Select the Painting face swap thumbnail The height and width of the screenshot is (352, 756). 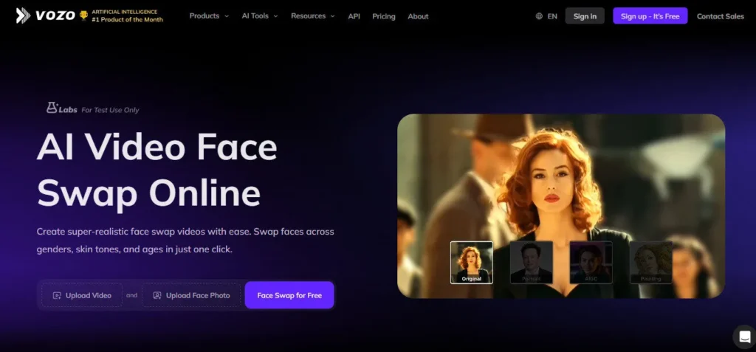[650, 262]
